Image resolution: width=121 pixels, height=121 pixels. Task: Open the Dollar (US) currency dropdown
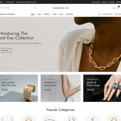point(10,2)
